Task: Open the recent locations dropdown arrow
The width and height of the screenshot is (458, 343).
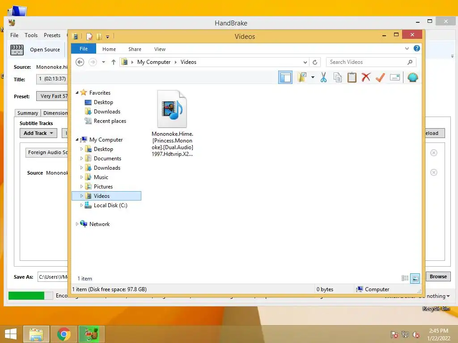Action: pyautogui.click(x=103, y=62)
